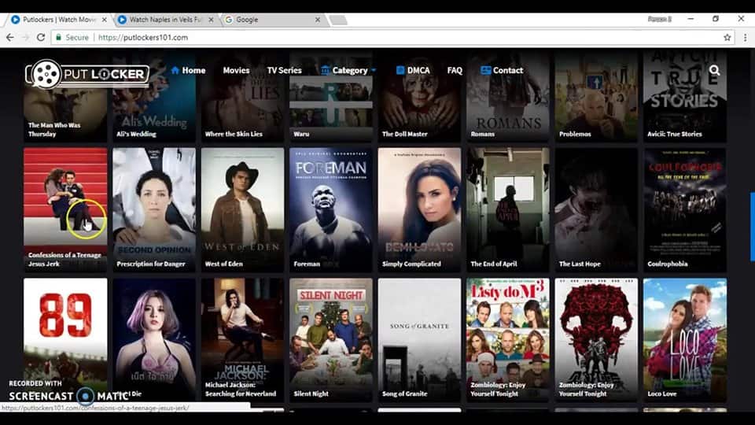Image resolution: width=755 pixels, height=425 pixels.
Task: Click the browser forward arrow
Action: (x=25, y=37)
